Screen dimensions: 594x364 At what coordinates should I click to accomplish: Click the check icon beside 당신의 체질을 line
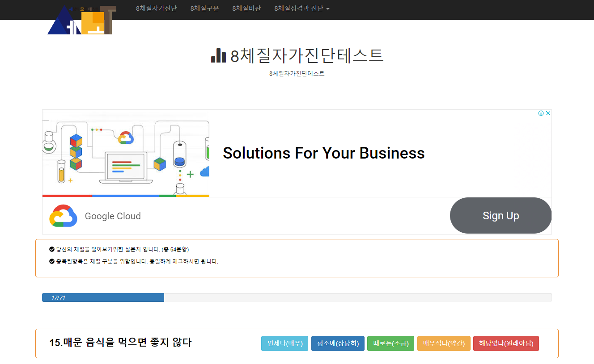click(x=52, y=249)
